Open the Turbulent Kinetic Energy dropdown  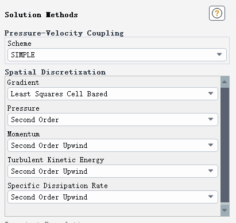click(113, 171)
